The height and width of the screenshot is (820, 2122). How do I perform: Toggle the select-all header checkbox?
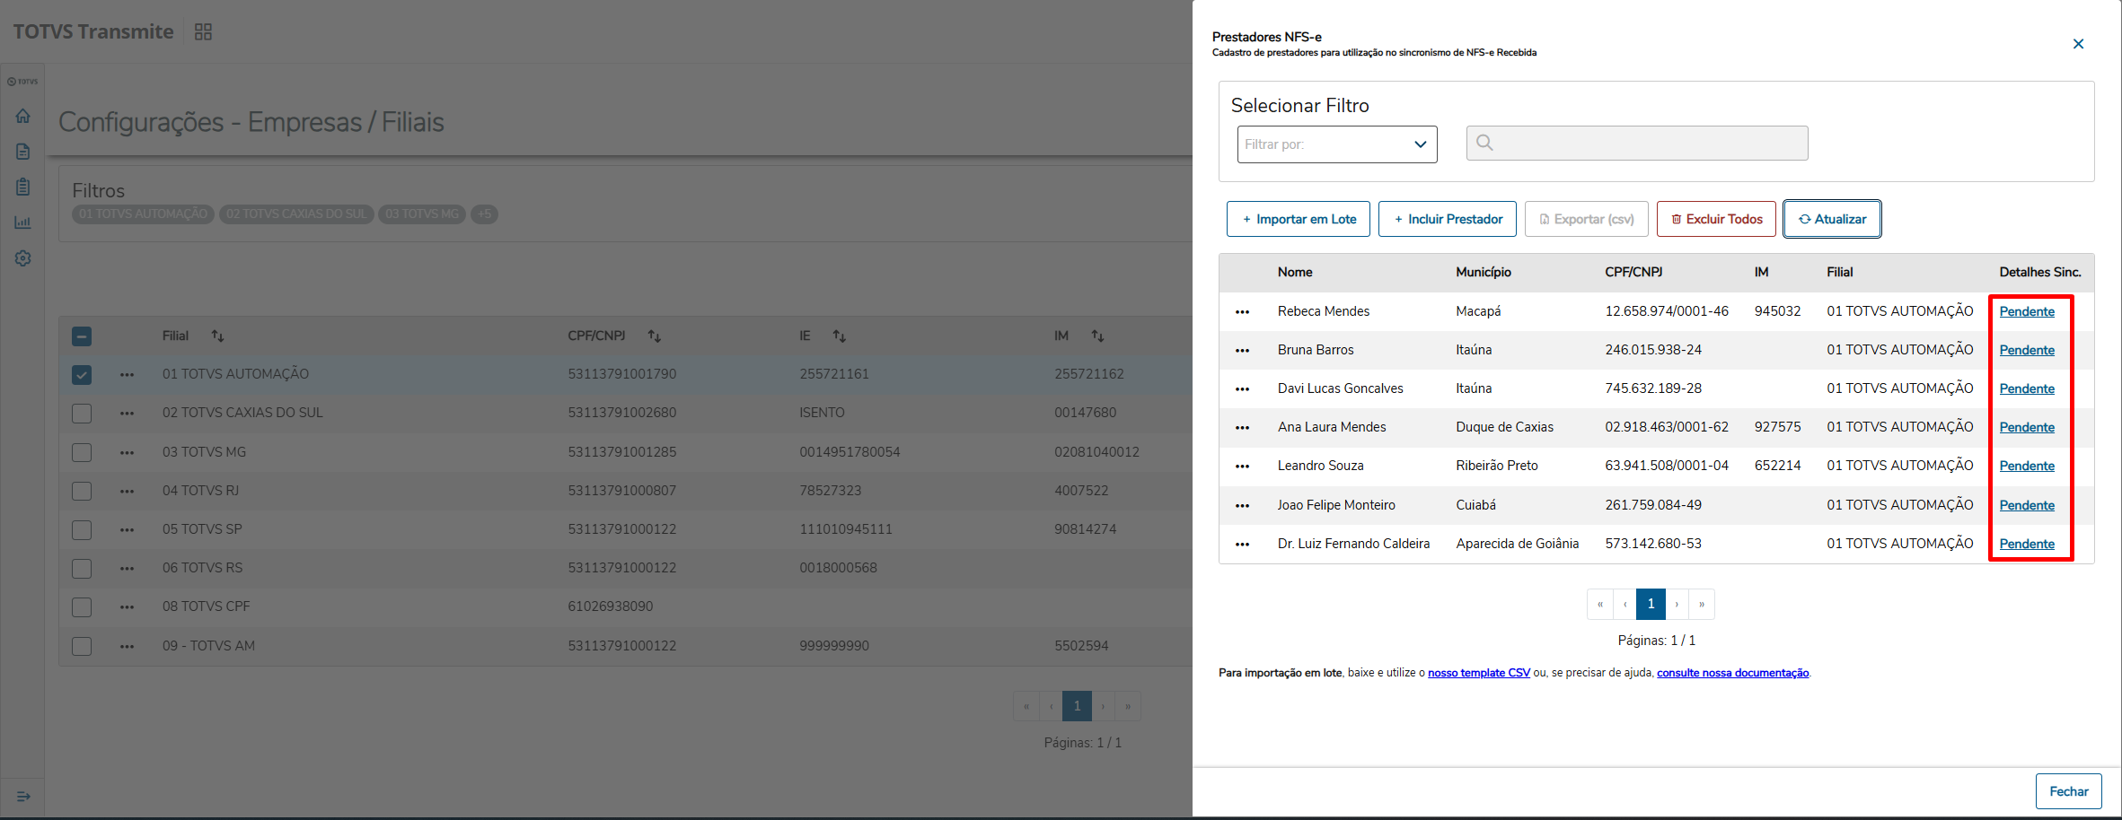pos(82,336)
